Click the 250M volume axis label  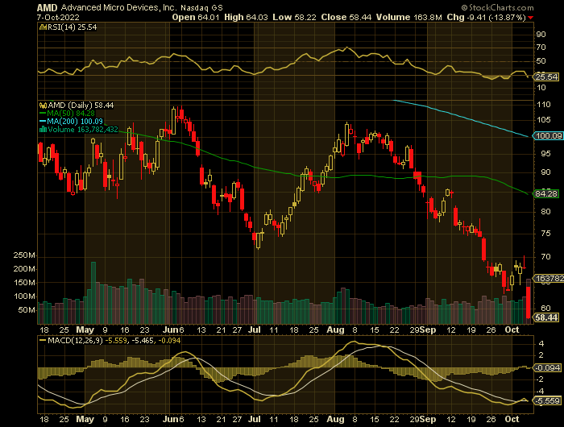tap(24, 255)
